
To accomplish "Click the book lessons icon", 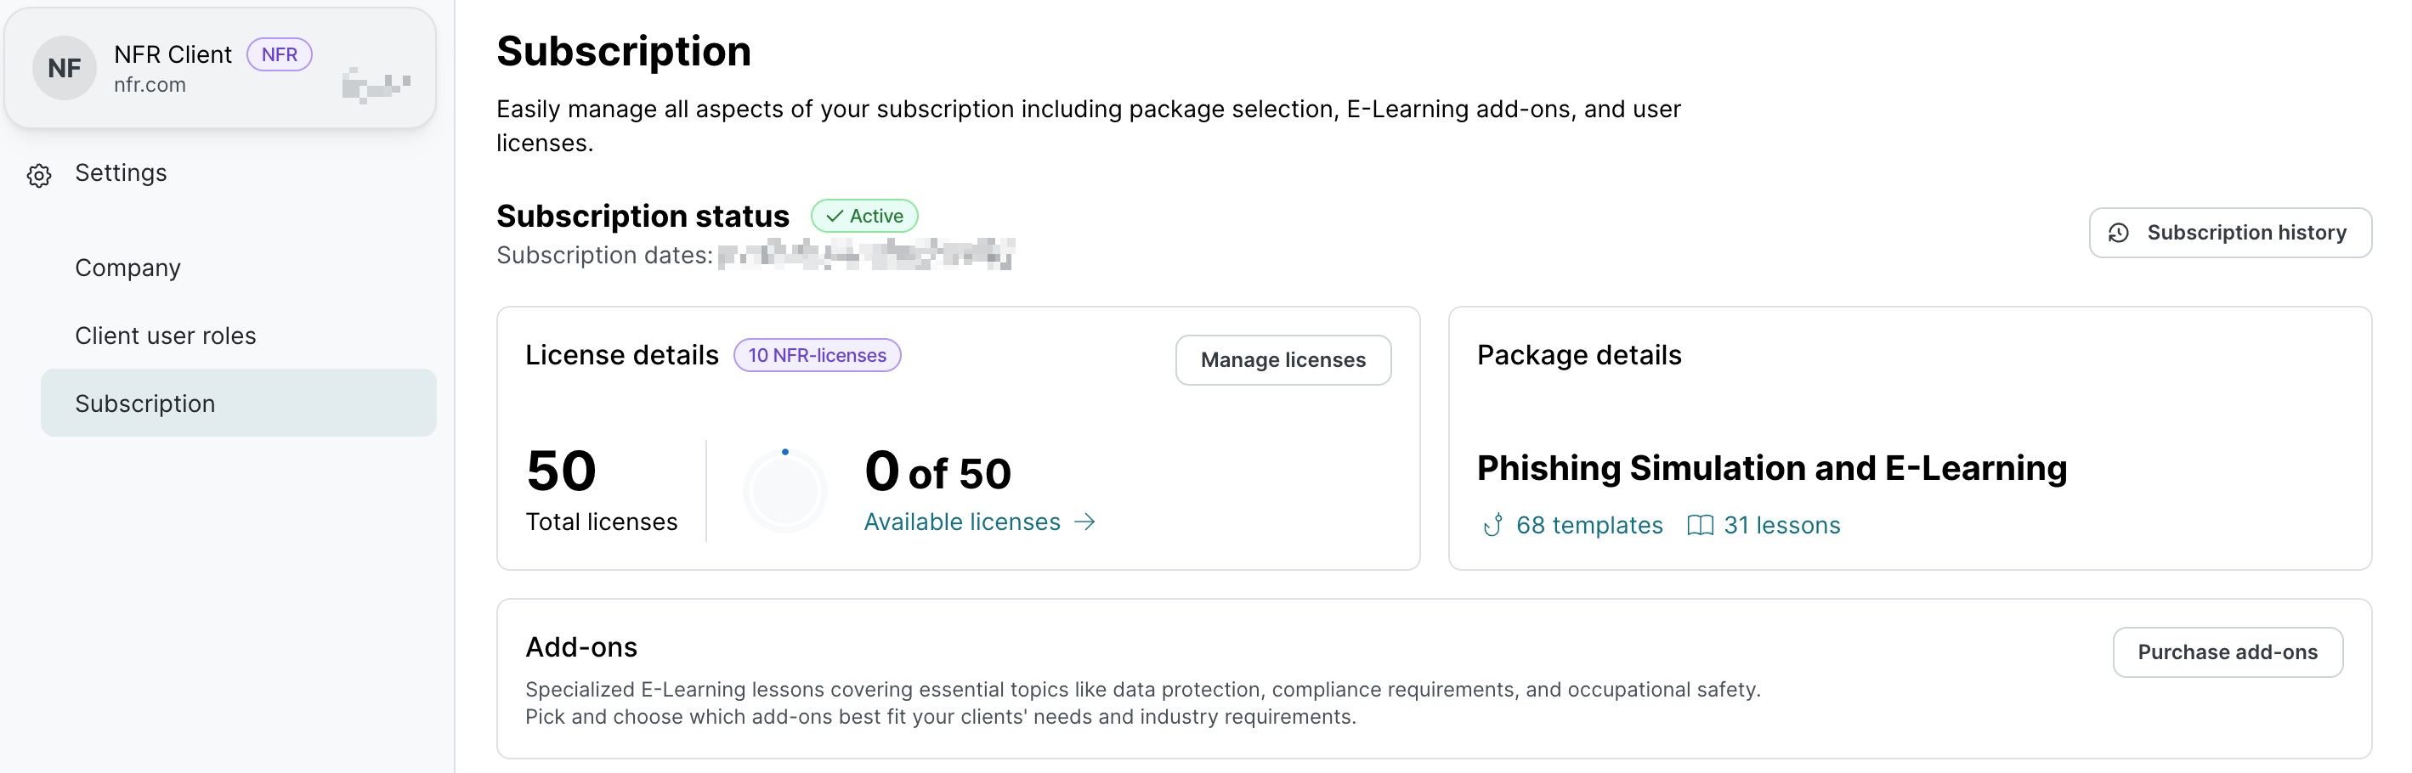I will click(1700, 525).
